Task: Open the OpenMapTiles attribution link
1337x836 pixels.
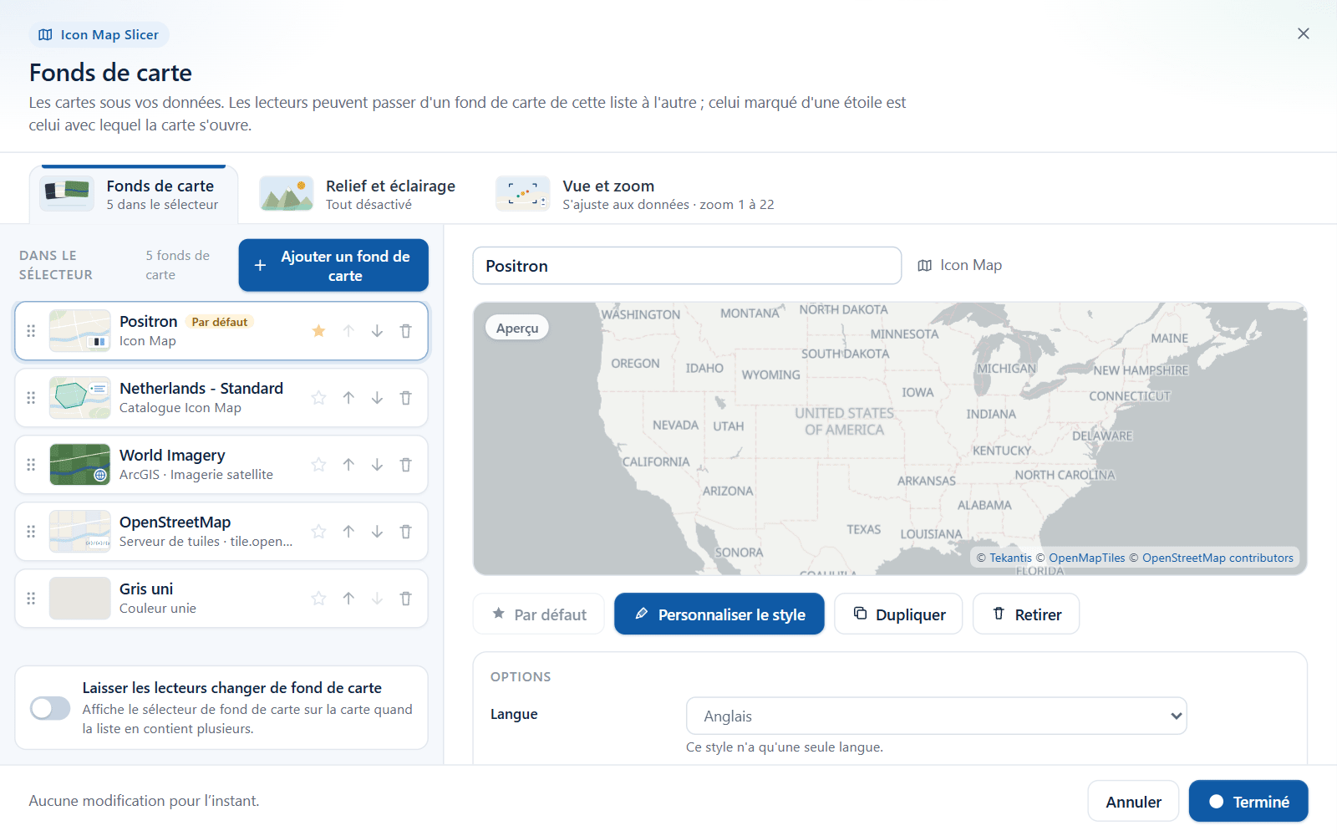Action: tap(1086, 558)
